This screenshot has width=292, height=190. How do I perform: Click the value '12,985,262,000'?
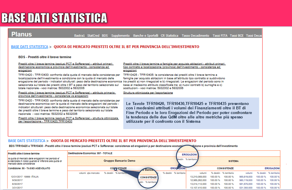click(x=198, y=180)
